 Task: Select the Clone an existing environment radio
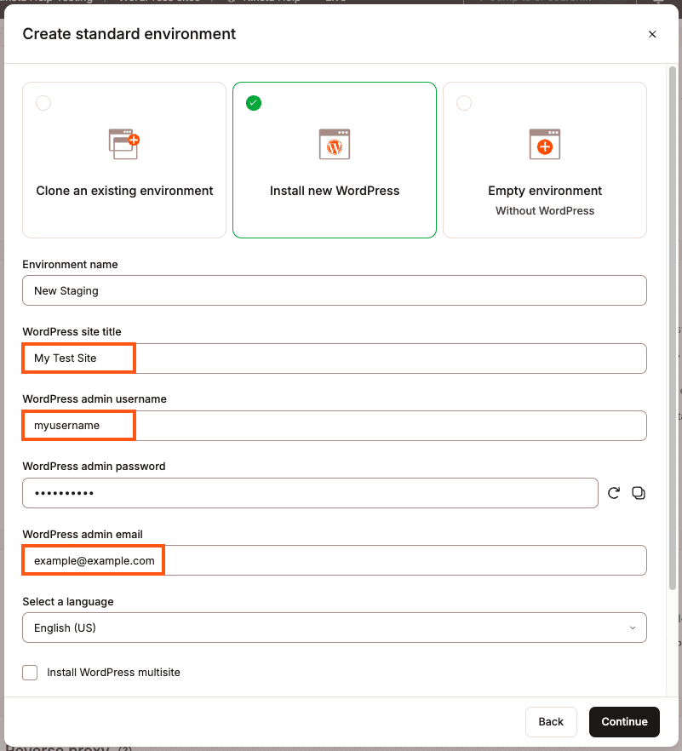[43, 103]
